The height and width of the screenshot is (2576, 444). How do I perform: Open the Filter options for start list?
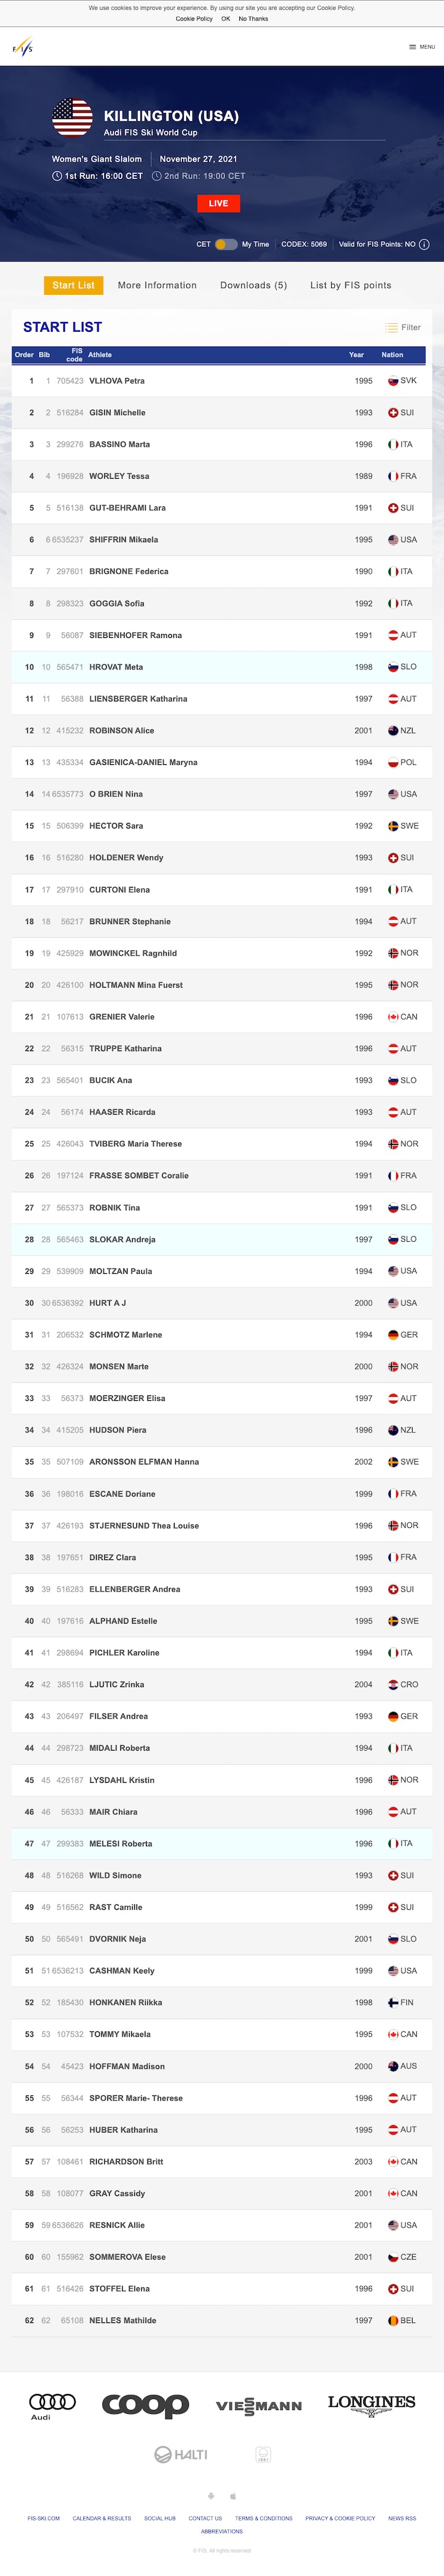tap(403, 327)
